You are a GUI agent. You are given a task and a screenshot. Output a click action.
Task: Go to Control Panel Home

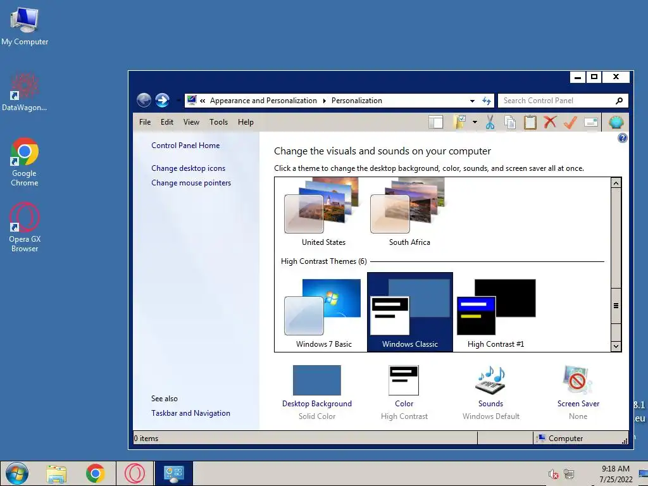pyautogui.click(x=185, y=146)
